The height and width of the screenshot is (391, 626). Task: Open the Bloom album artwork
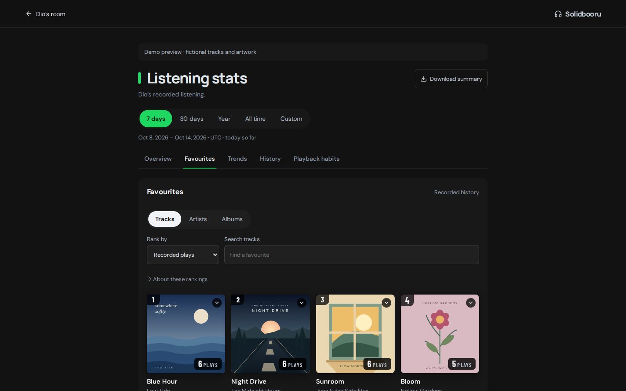(440, 334)
